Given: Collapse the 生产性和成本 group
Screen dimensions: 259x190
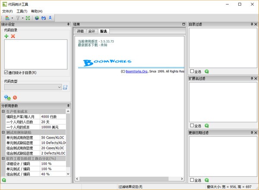Looking at the screenshot, I should 3,111.
